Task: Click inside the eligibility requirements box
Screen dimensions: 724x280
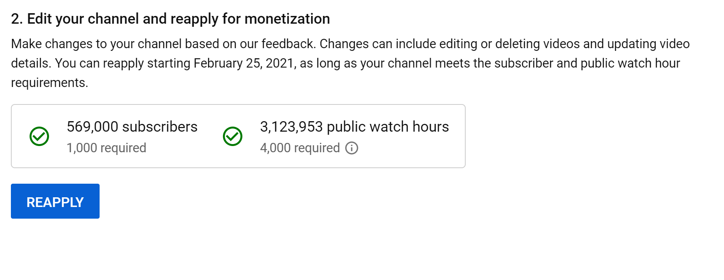Action: pyautogui.click(x=238, y=136)
